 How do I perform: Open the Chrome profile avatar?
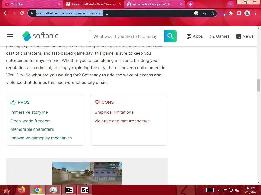point(247,13)
